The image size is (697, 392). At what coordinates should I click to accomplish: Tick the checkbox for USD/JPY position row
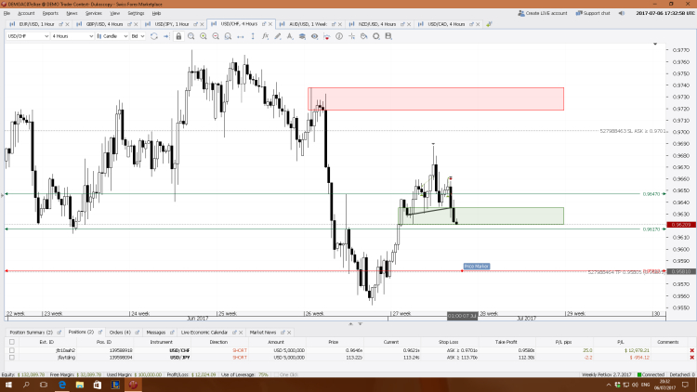tap(12, 358)
